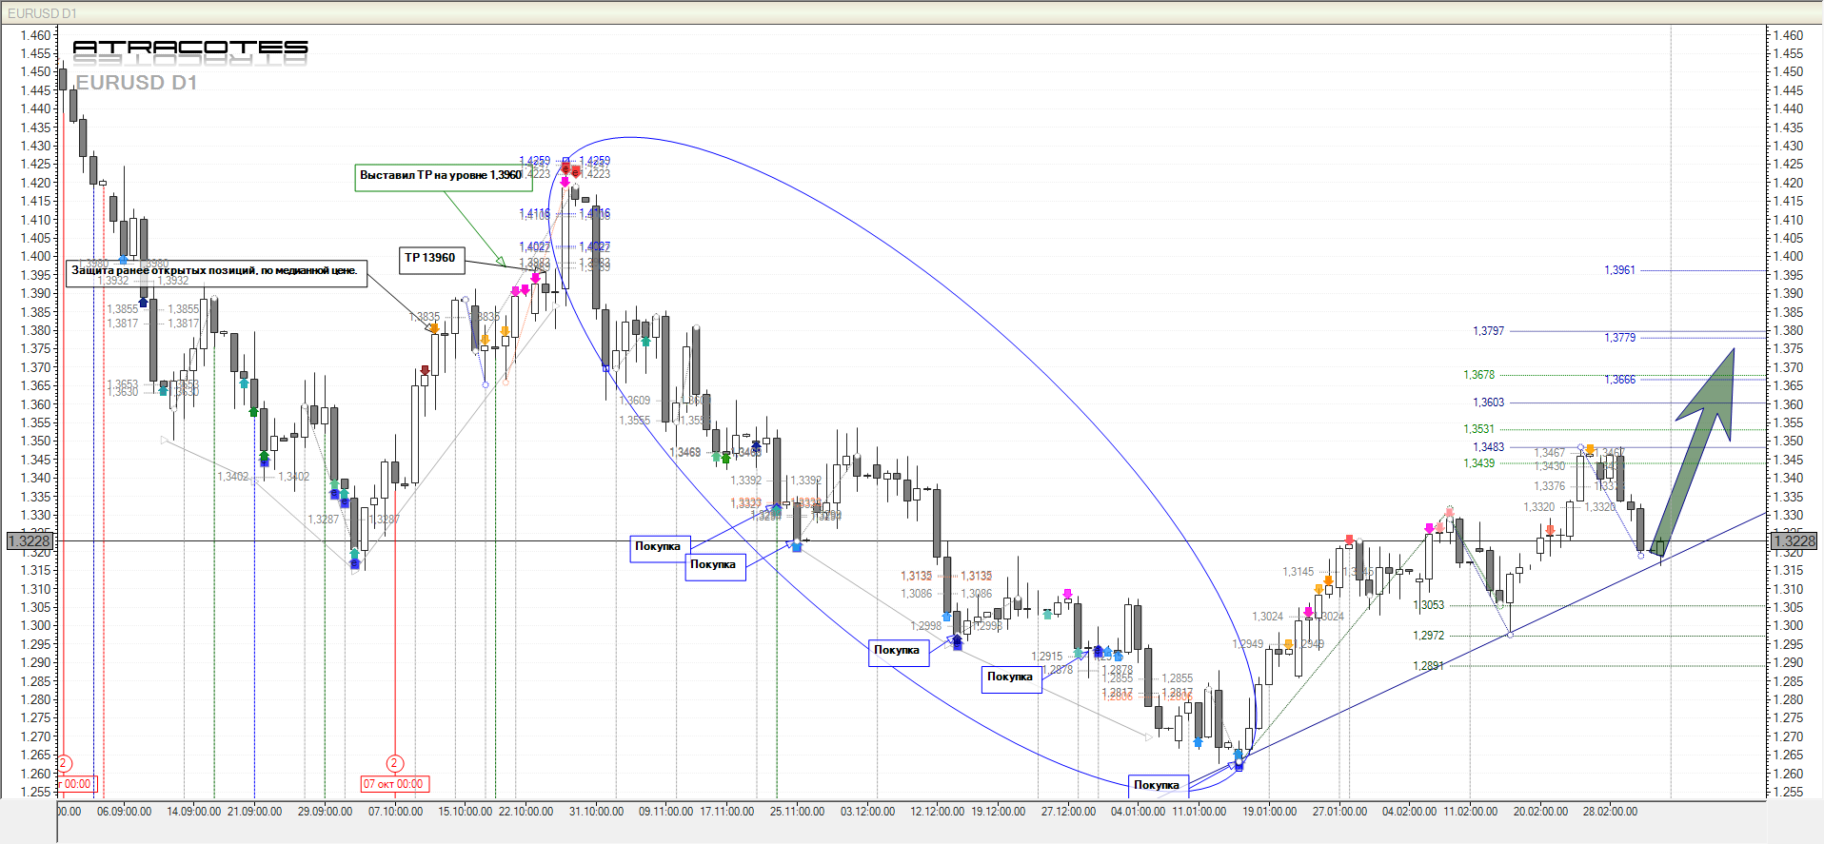
Task: Click the "Защита ранее открытых позиций" annotation box
Action: 215,271
